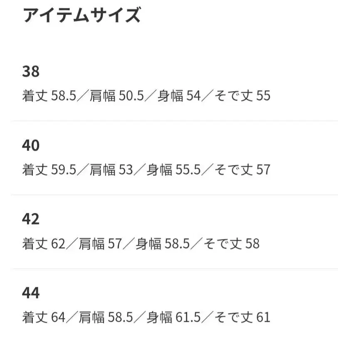Click 肩幅 57 measurement
The width and height of the screenshot is (338, 338).
click(x=101, y=244)
